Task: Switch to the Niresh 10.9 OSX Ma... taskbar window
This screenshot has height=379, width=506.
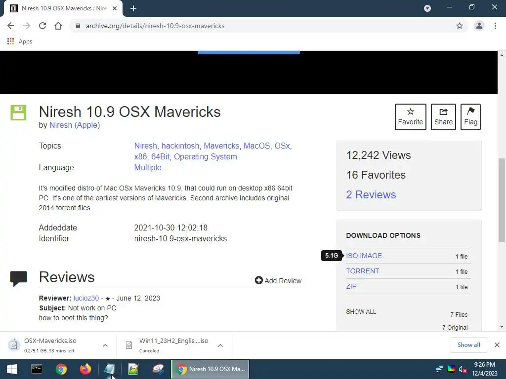Action: (x=210, y=369)
